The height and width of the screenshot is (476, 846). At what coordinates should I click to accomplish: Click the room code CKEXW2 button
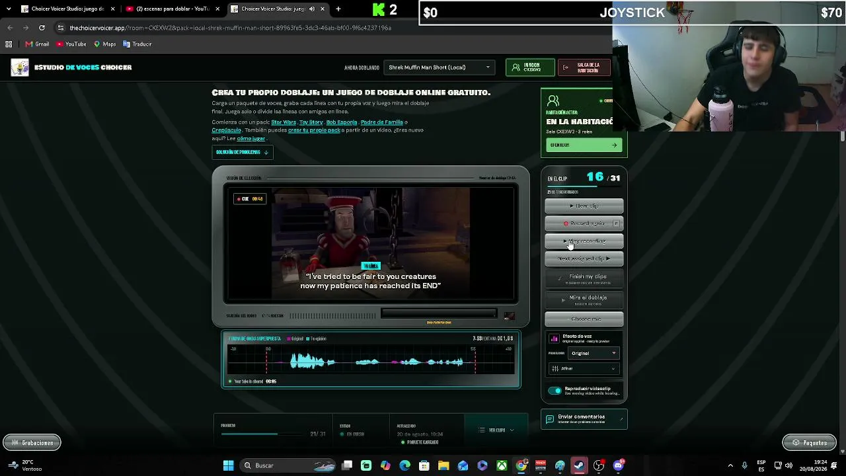(530, 67)
